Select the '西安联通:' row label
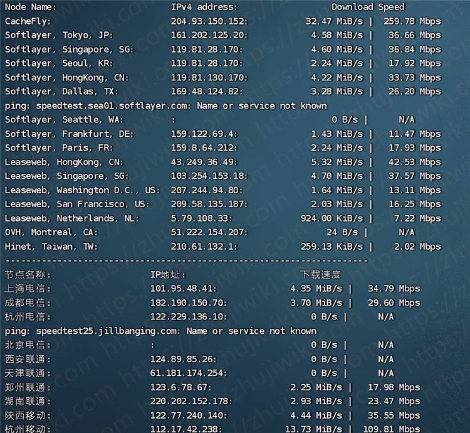 coord(28,359)
